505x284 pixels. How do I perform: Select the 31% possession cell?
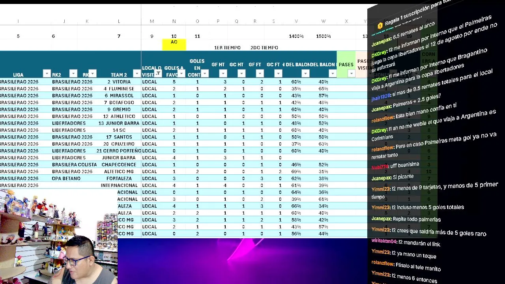tap(324, 172)
